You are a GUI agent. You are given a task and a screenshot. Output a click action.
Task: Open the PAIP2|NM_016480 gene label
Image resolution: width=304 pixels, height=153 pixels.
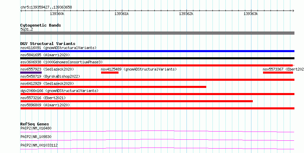pos(36,128)
